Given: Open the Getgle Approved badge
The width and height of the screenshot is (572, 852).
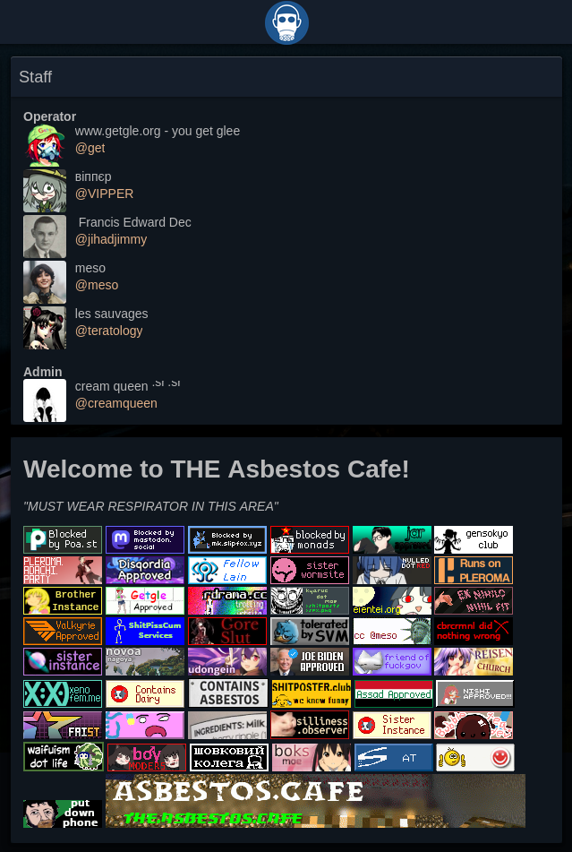Looking at the screenshot, I should pyautogui.click(x=145, y=600).
